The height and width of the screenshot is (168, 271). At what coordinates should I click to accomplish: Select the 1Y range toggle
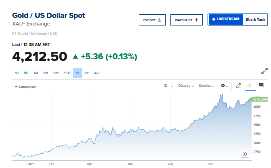(77, 73)
